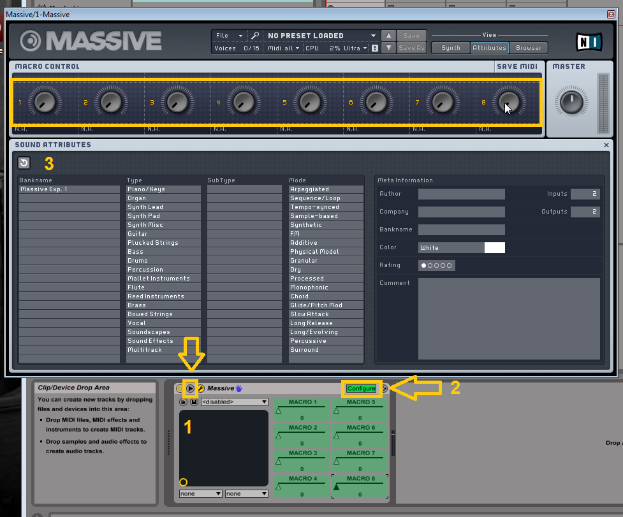Toggle the Bass type attribute

pyautogui.click(x=163, y=252)
